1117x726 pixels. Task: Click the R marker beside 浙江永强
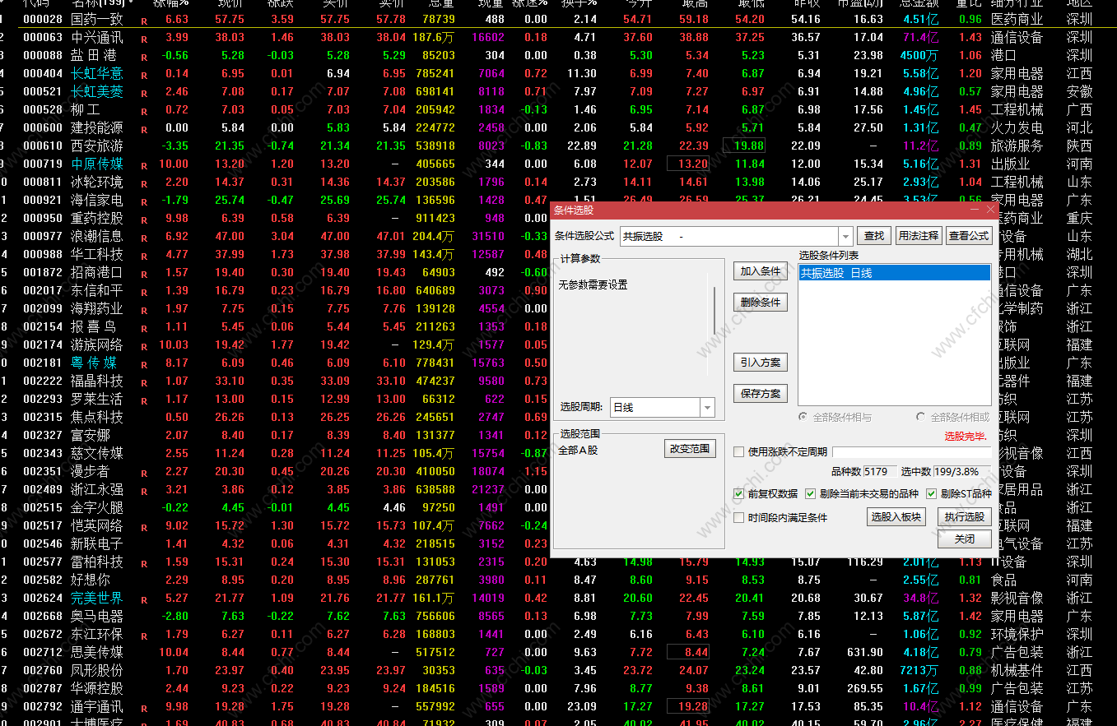coord(144,491)
